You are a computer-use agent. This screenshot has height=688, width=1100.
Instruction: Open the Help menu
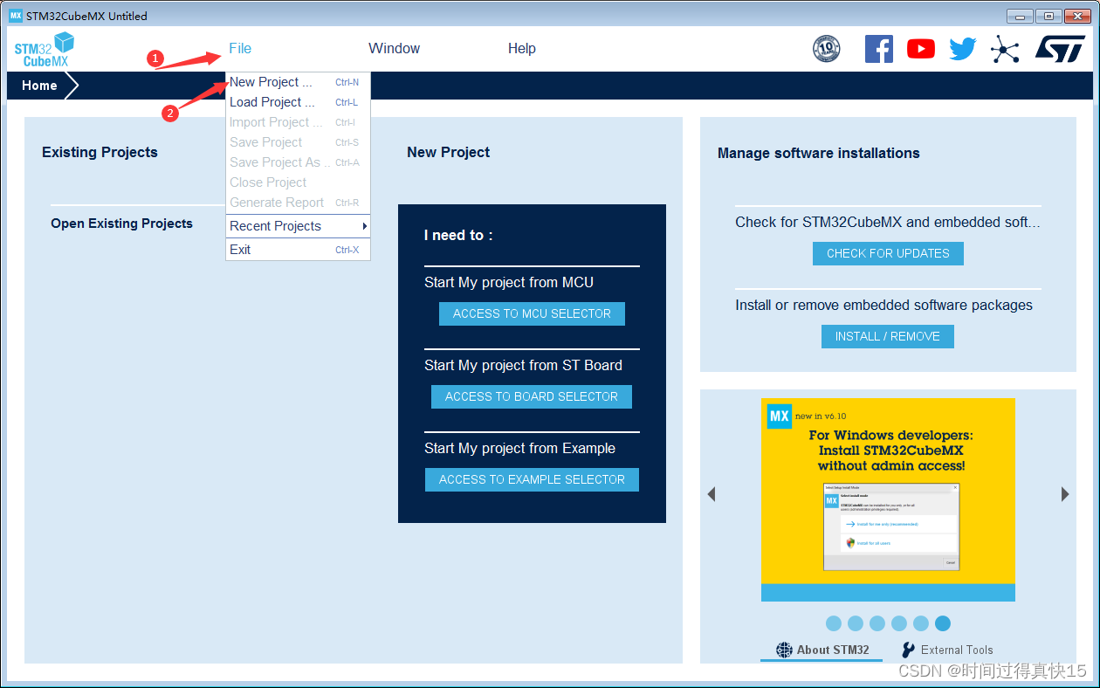click(x=522, y=49)
